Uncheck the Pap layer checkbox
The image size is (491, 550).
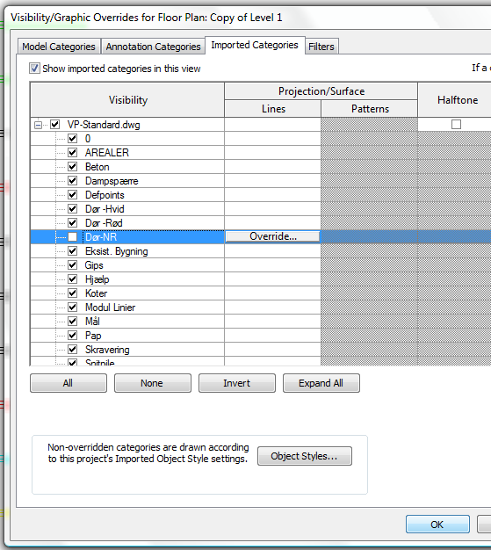pyautogui.click(x=73, y=336)
